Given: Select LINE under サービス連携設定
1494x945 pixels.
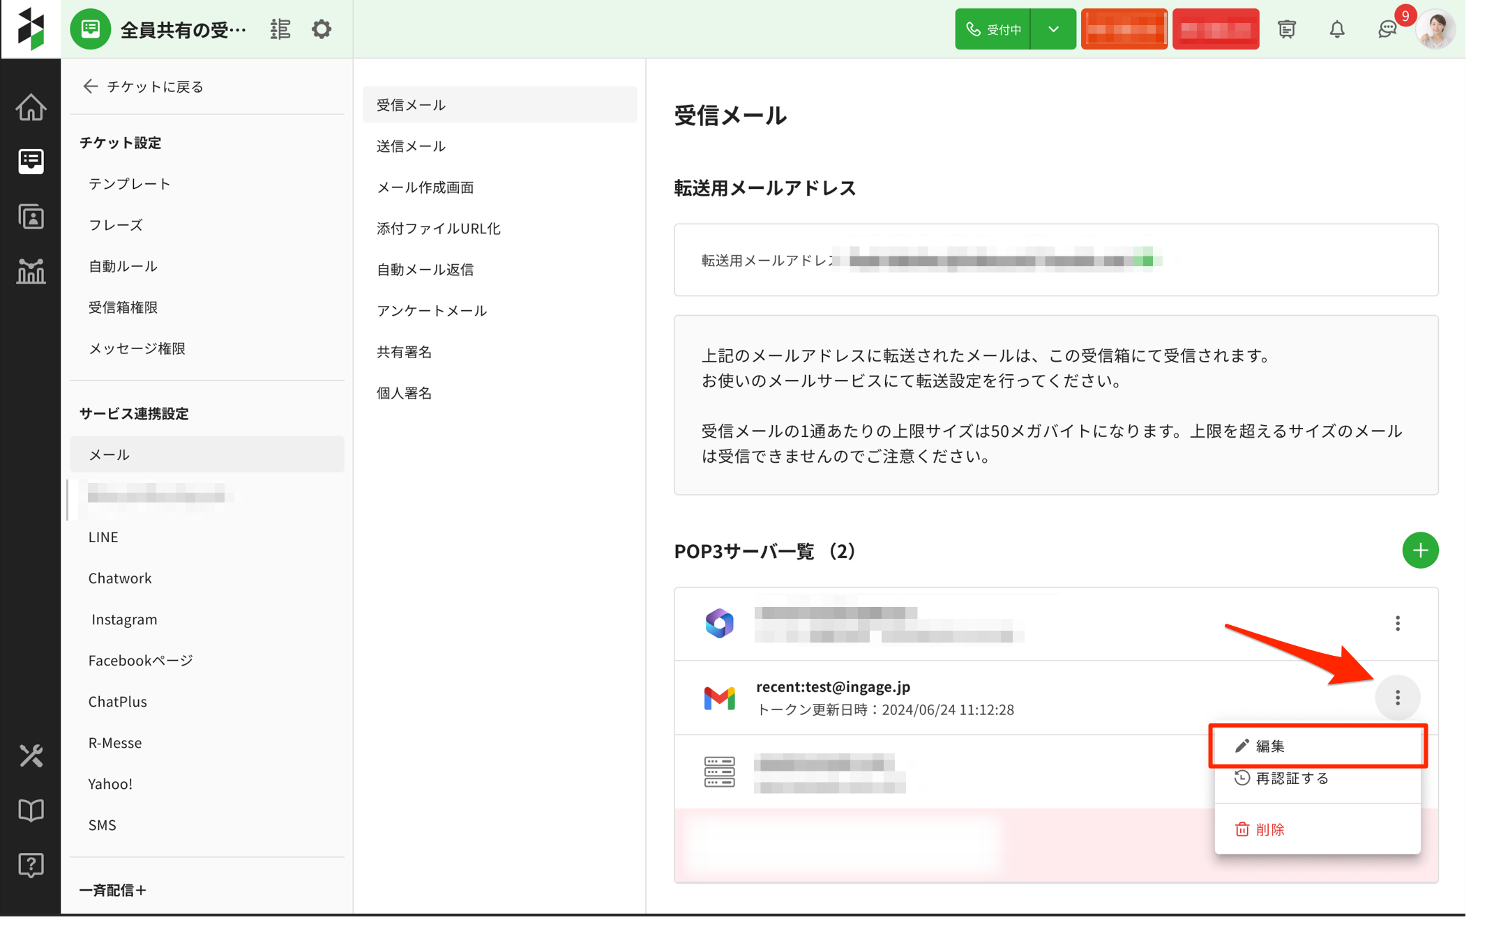Looking at the screenshot, I should (103, 537).
